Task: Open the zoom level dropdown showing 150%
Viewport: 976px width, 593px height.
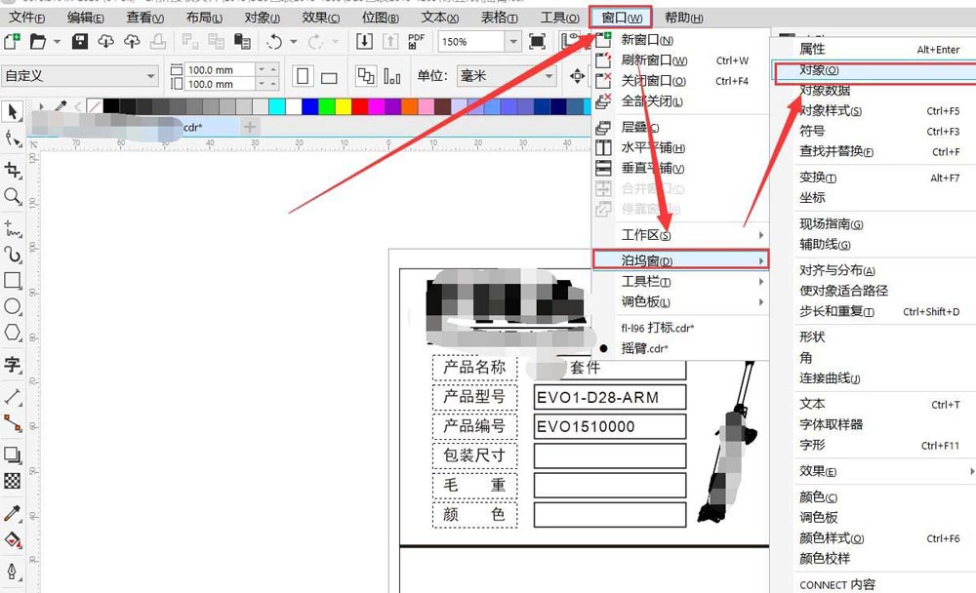Action: 515,42
